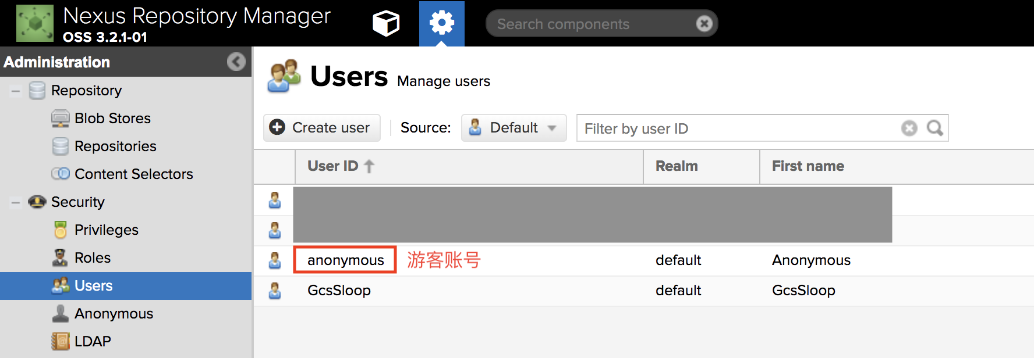This screenshot has width=1034, height=358.
Task: Collapse the Administration side panel
Action: (x=236, y=62)
